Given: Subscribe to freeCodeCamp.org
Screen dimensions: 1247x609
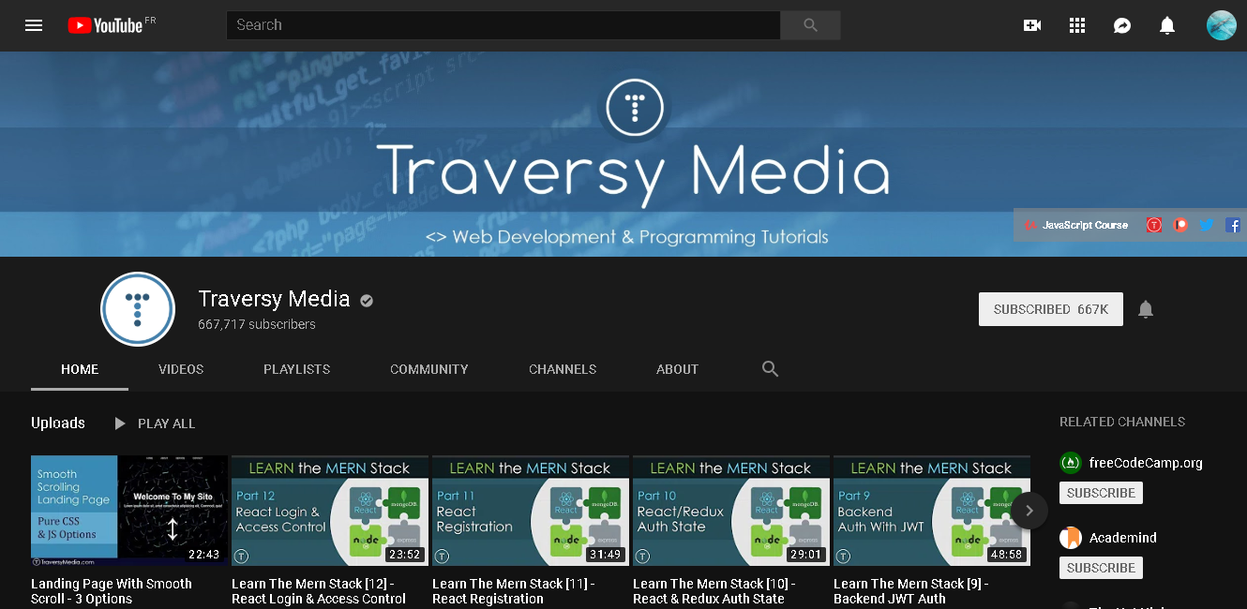Looking at the screenshot, I should [x=1101, y=493].
